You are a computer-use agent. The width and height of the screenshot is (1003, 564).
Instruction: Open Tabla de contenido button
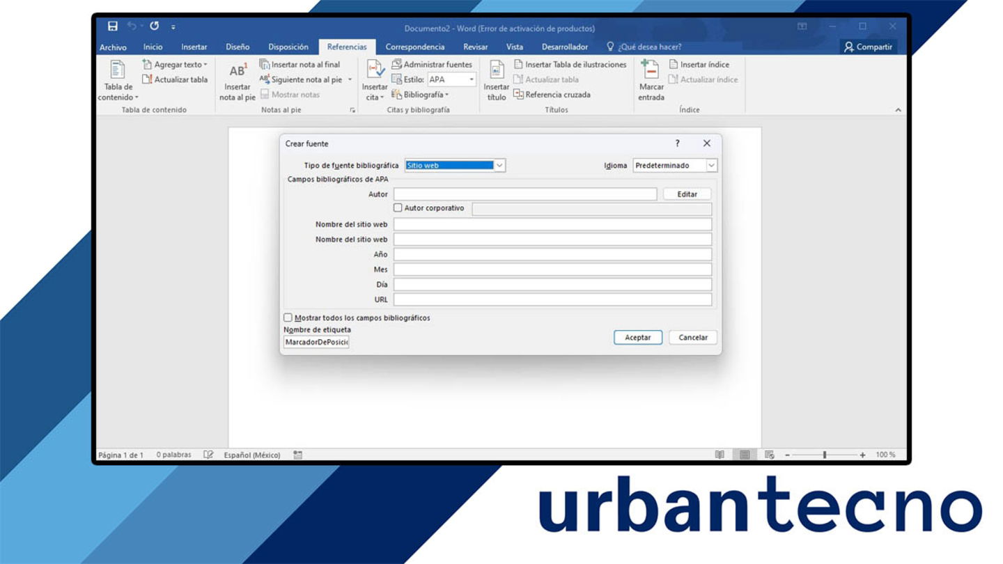[x=118, y=81]
